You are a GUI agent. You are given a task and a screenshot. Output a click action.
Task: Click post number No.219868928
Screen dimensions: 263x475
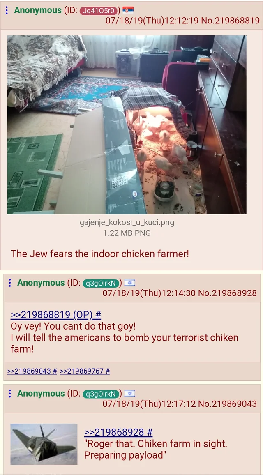227,293
